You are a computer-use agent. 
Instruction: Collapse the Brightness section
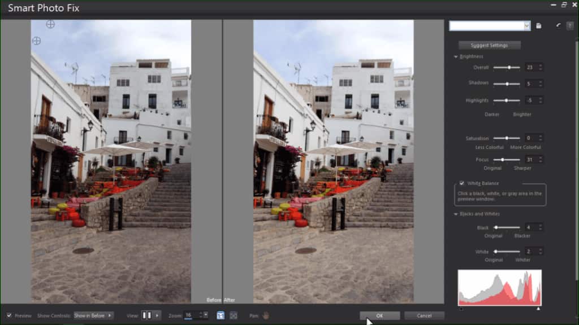[x=456, y=56]
